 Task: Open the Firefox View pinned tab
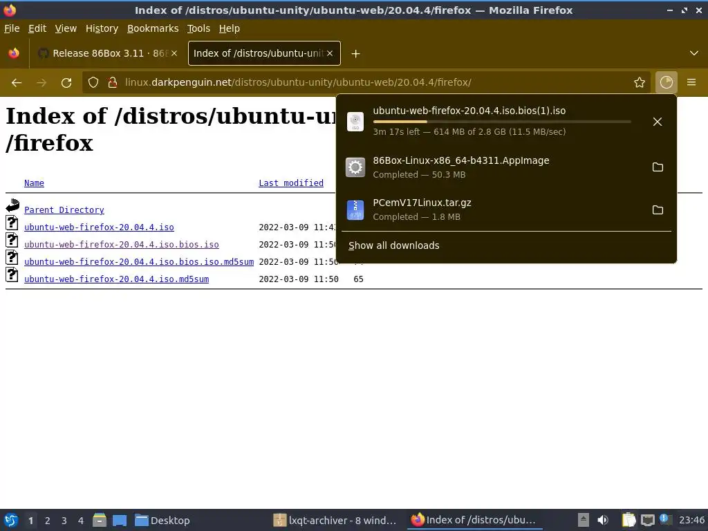14,53
